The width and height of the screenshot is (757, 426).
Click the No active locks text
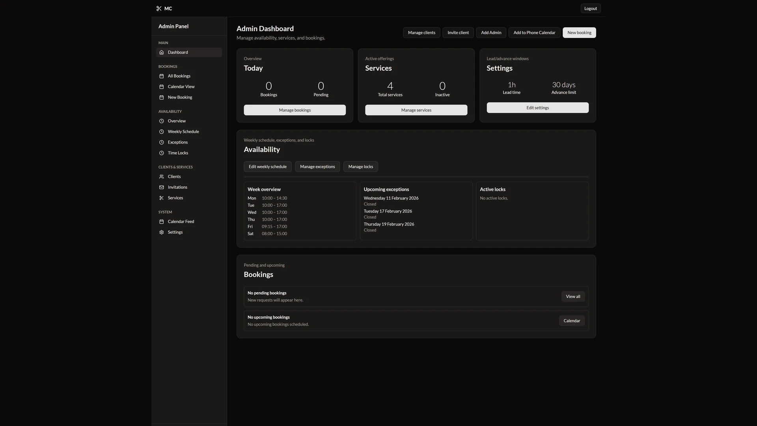pyautogui.click(x=494, y=198)
